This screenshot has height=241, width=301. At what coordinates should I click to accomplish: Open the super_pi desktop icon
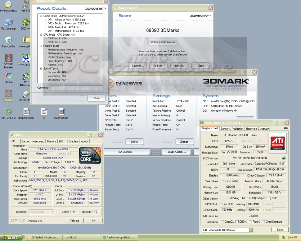(x=26, y=58)
